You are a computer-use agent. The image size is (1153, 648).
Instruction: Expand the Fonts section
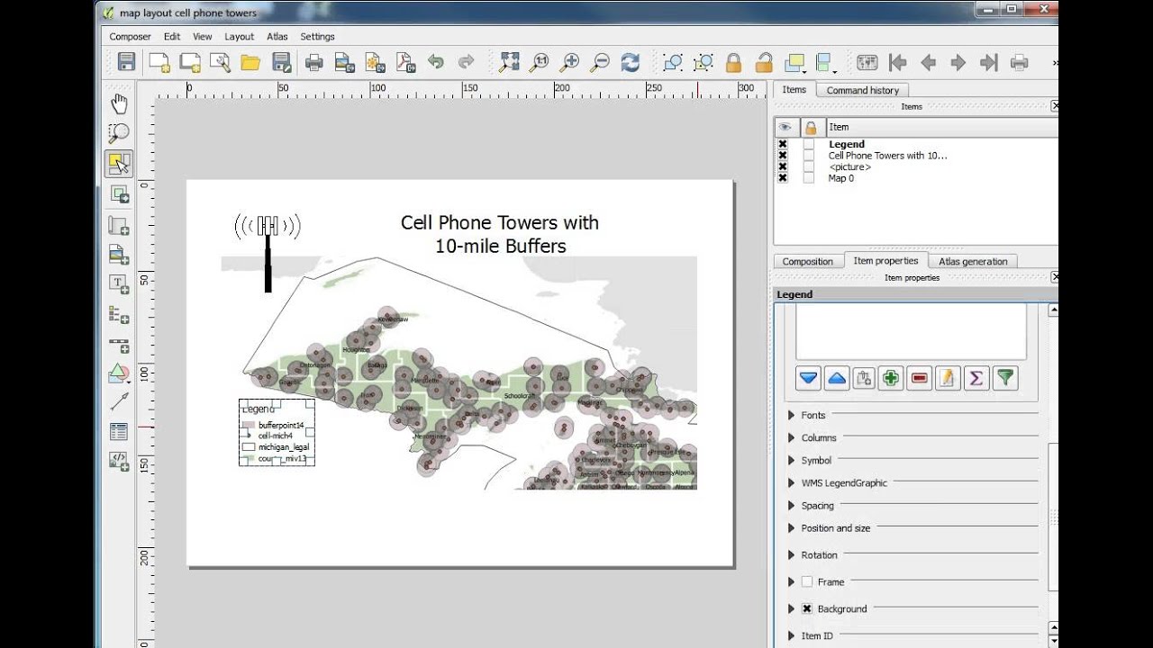tap(792, 415)
